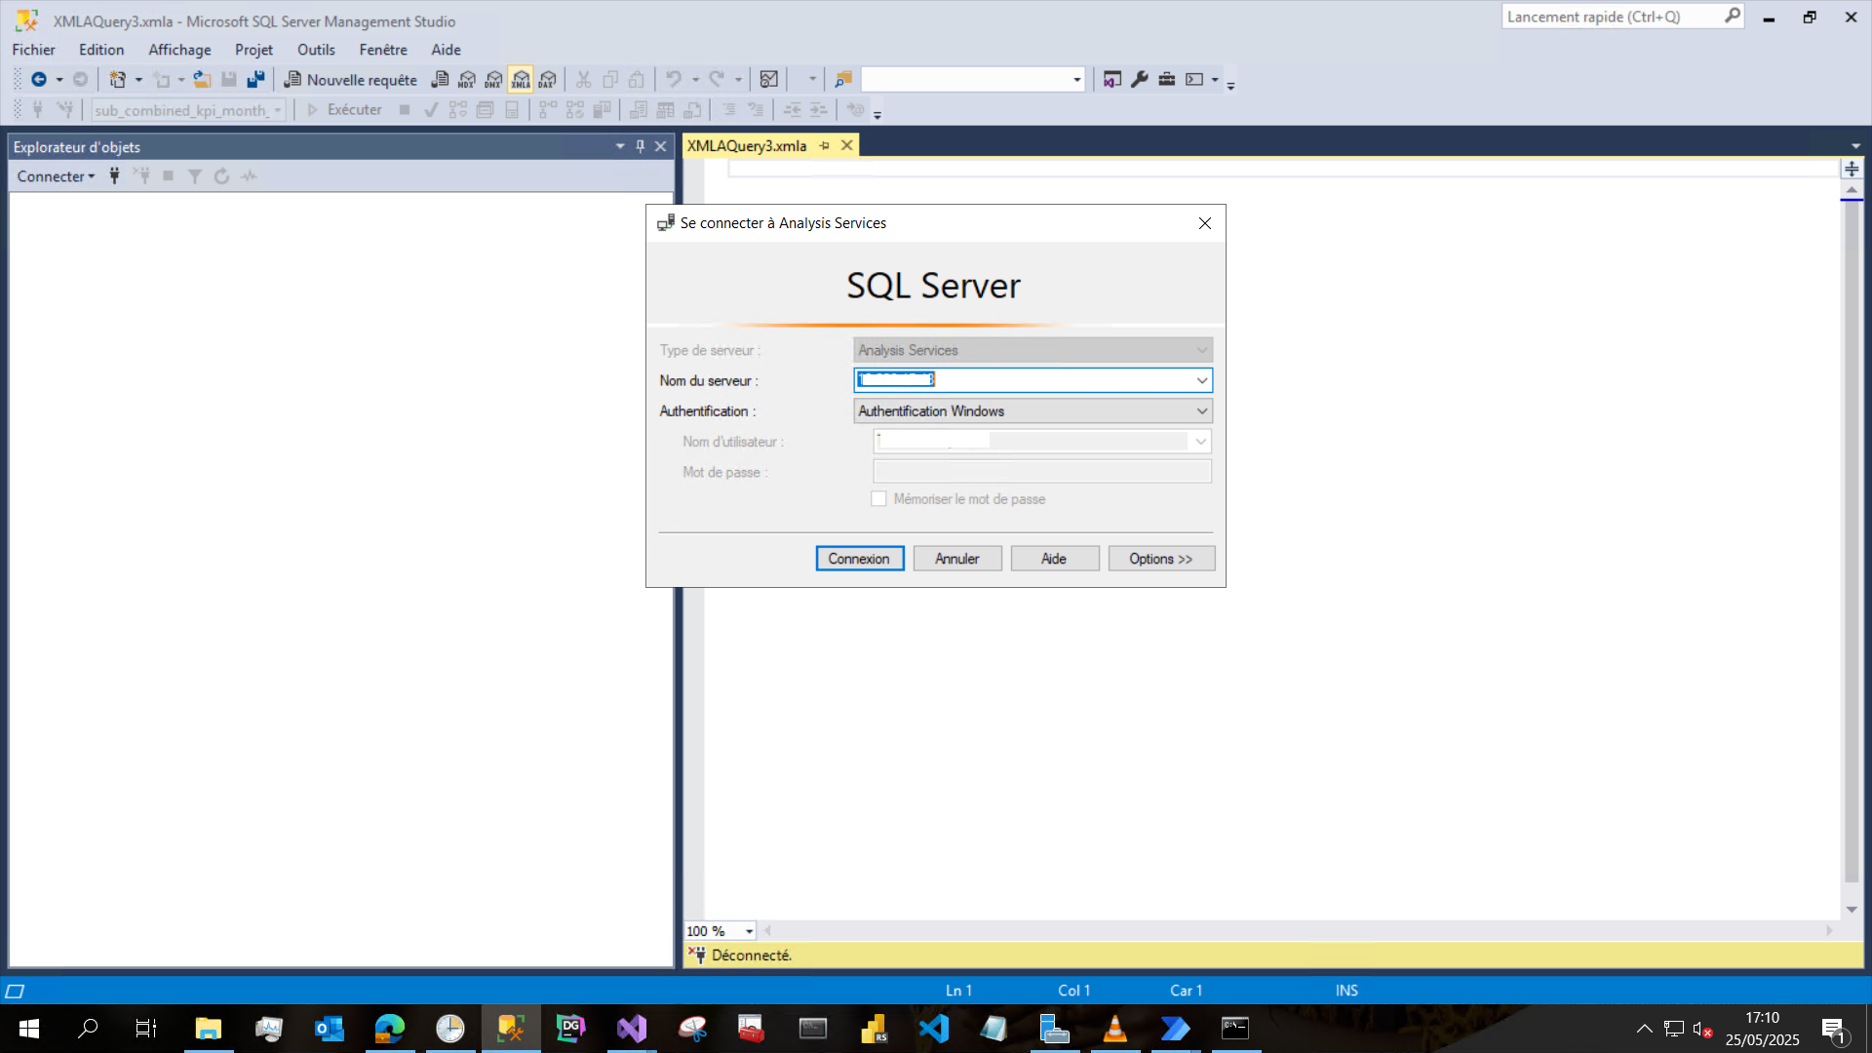Viewport: 1872px width, 1053px height.
Task: Open the Fichier menu
Action: coord(33,50)
